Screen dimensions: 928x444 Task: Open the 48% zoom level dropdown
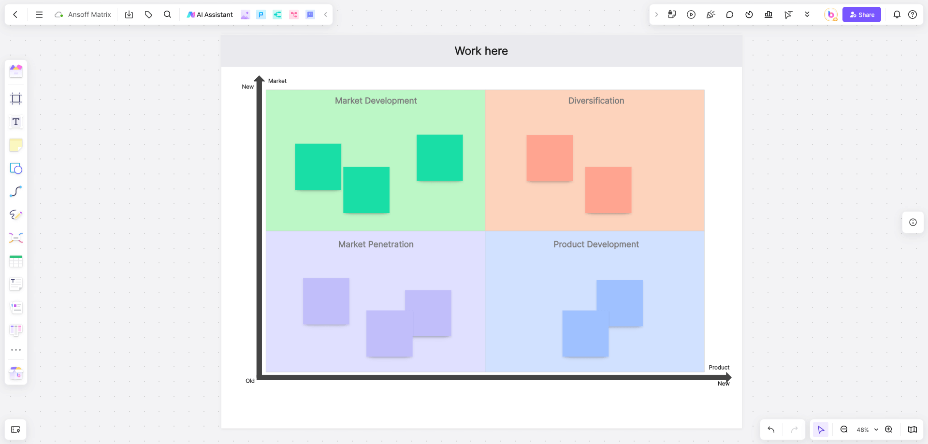pos(867,430)
